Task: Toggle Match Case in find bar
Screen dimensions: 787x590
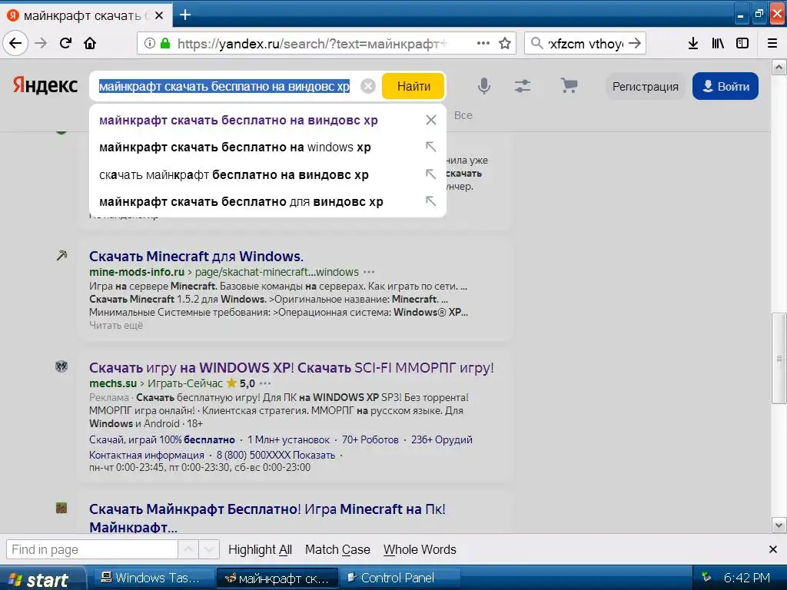Action: [337, 550]
